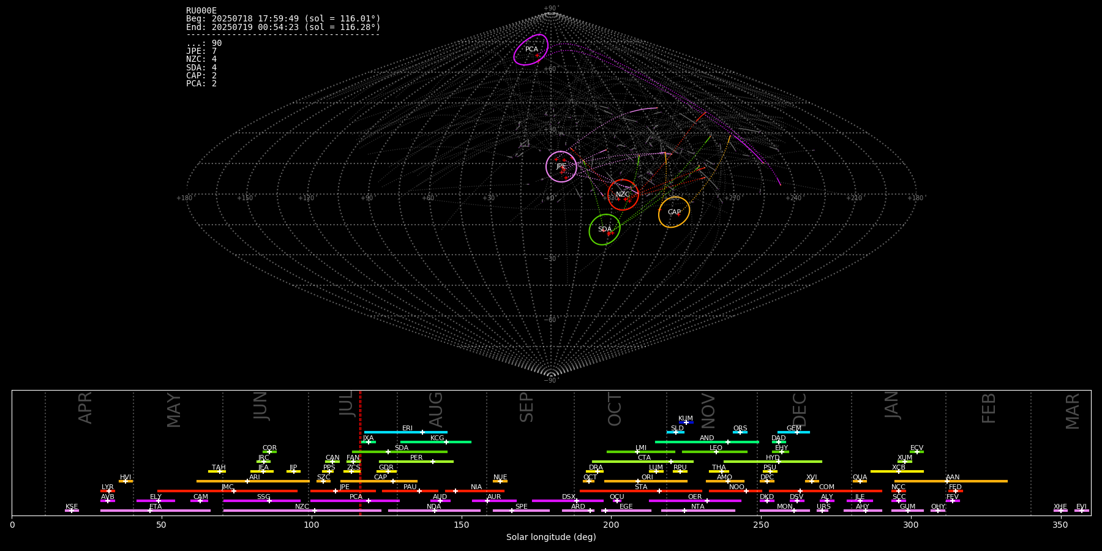The width and height of the screenshot is (1102, 551).
Task: Click the AAN shower label in timeline
Action: [x=953, y=478]
